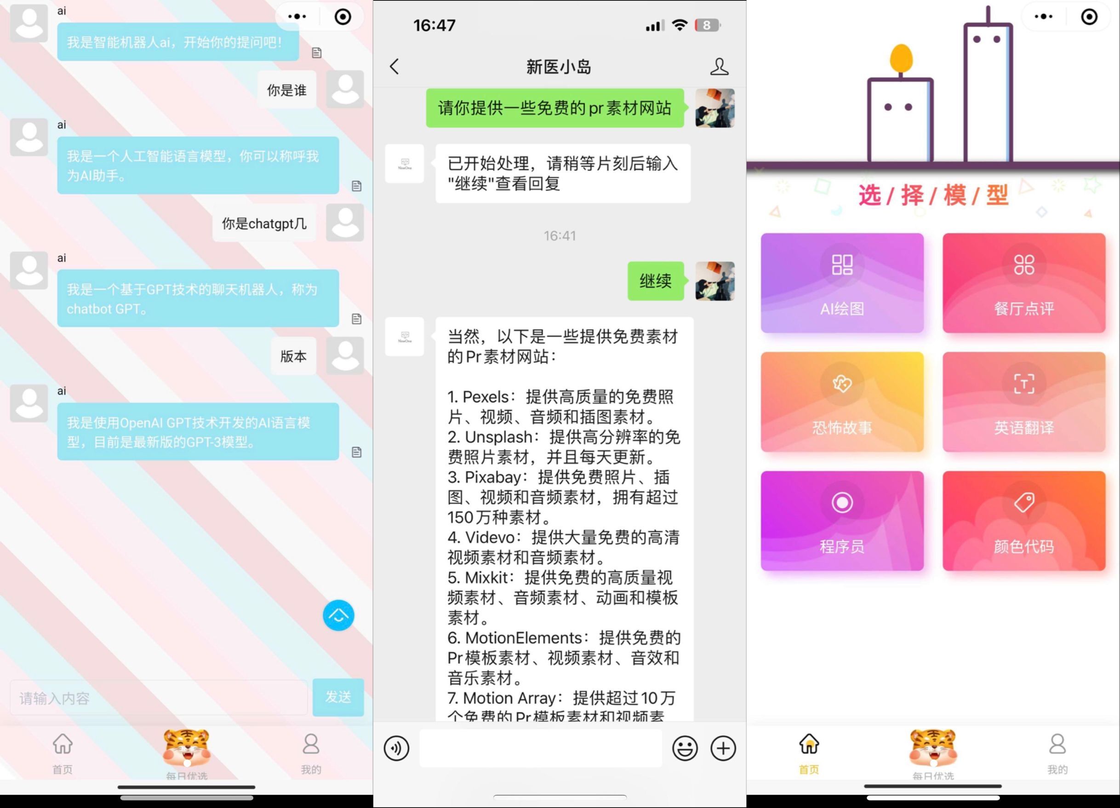Screen dimensions: 1120x808
Task: Select the 餐厅点评 model card
Action: 1024,283
